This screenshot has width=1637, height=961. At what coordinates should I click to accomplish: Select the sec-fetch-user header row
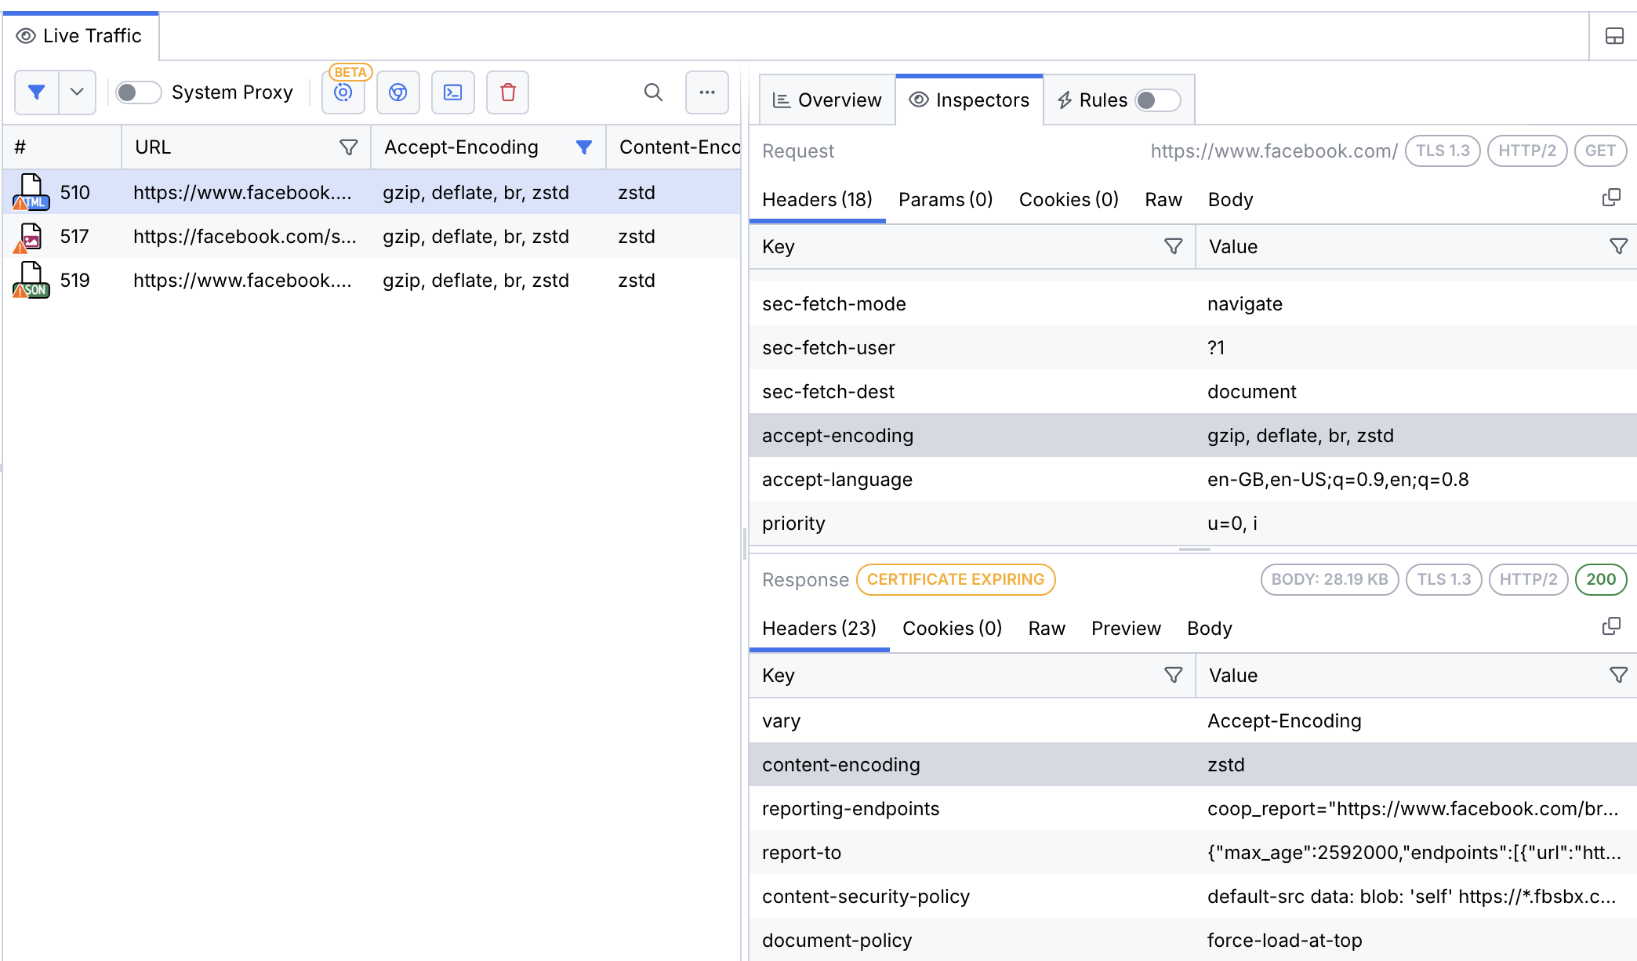tap(1192, 347)
